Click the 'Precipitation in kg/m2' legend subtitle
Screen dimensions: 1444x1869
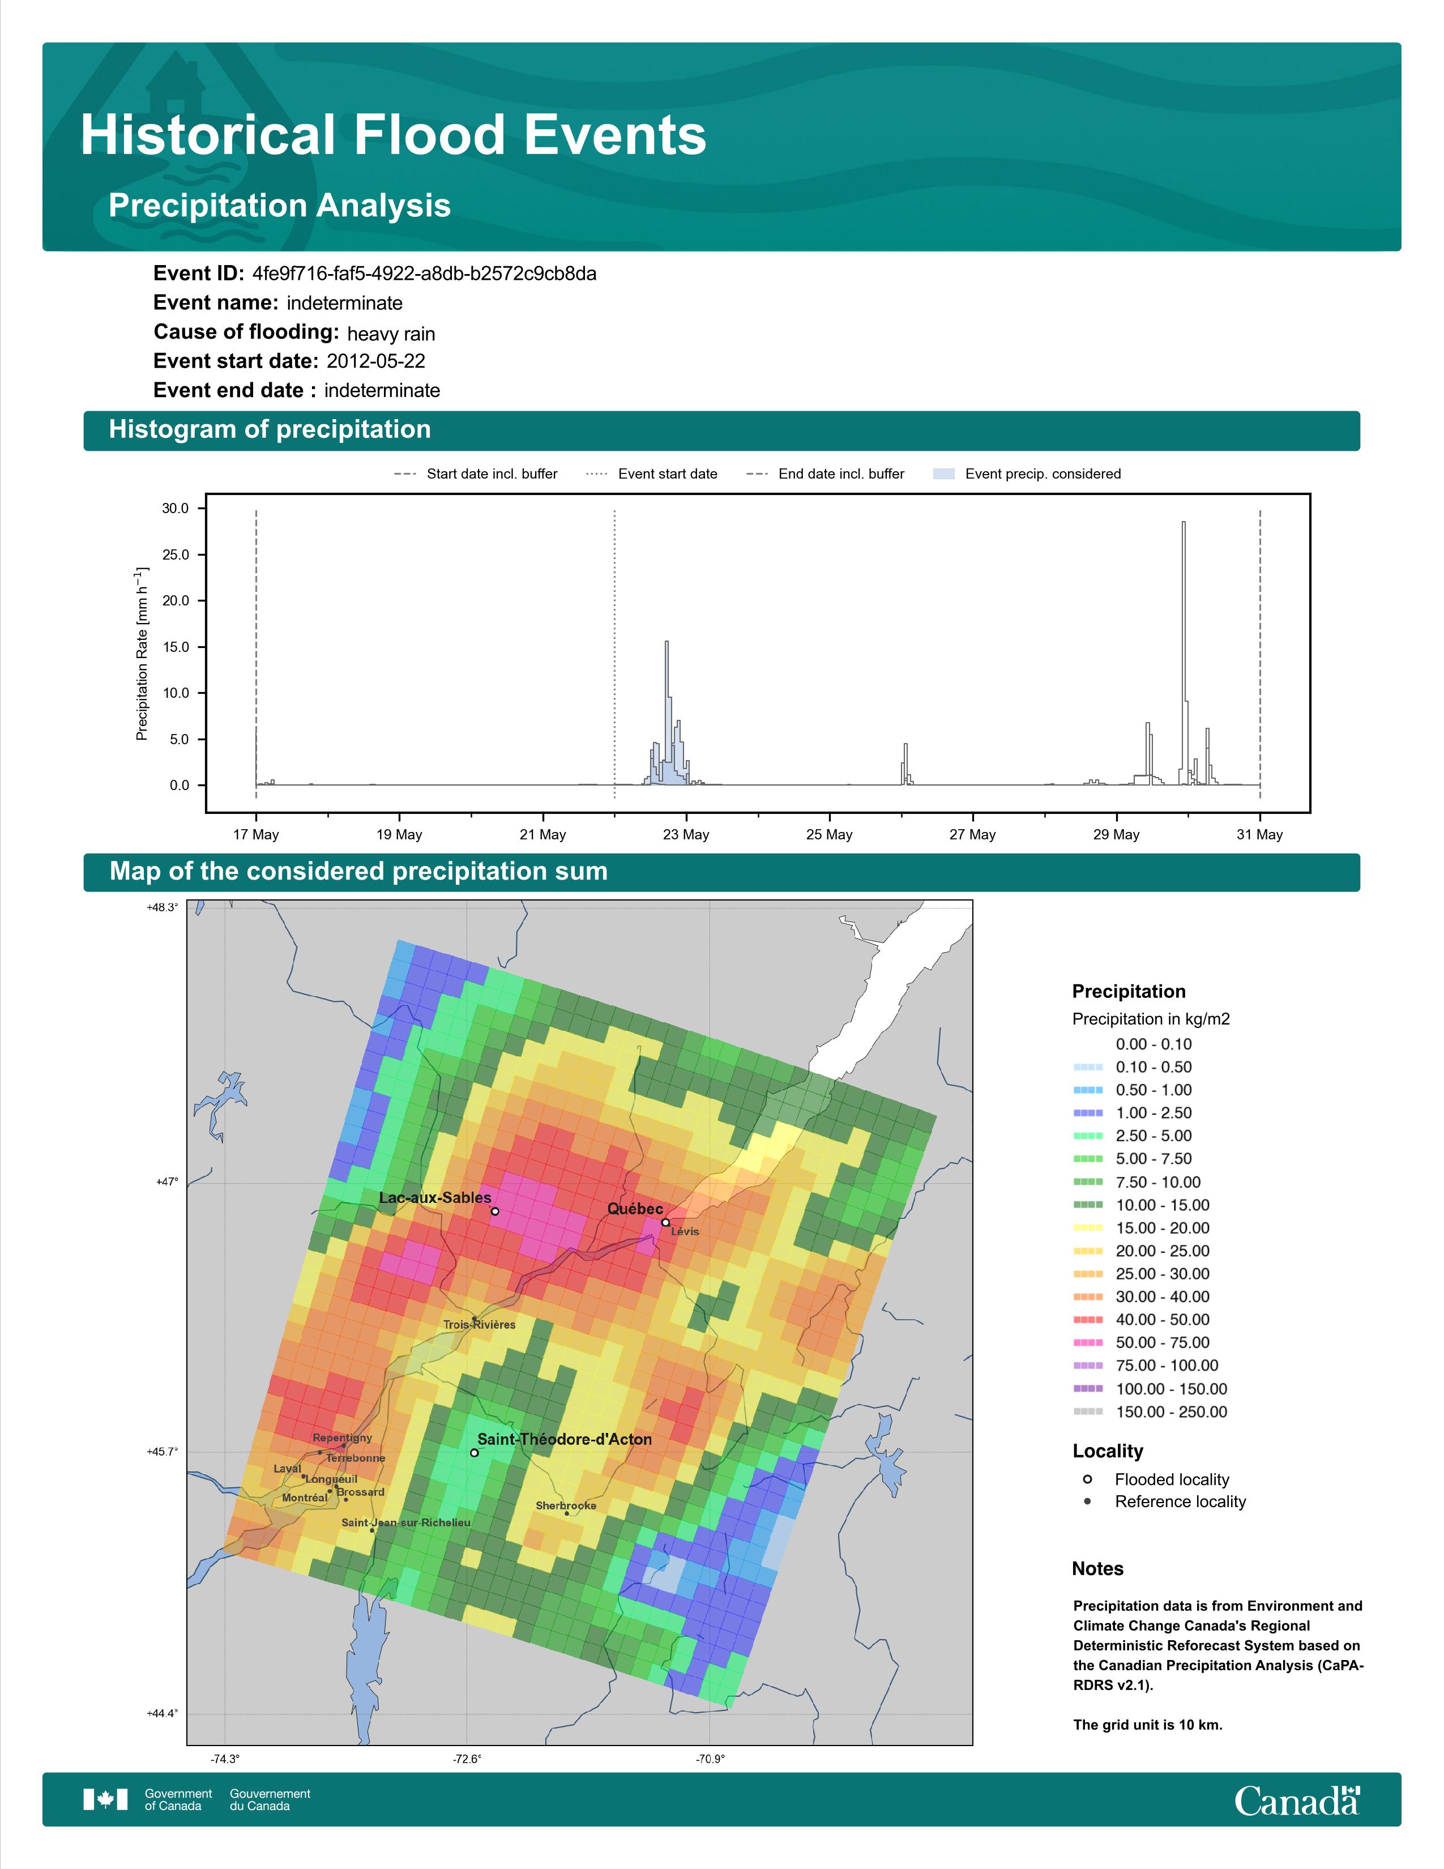1151,1019
